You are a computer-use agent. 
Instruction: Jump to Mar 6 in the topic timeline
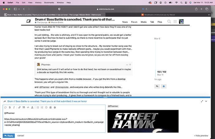tap(157, 39)
